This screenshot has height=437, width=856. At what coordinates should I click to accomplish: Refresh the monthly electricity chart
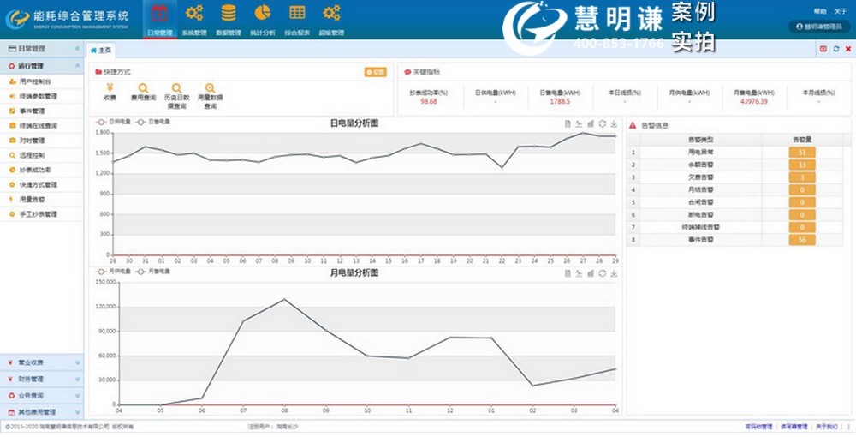pyautogui.click(x=602, y=272)
